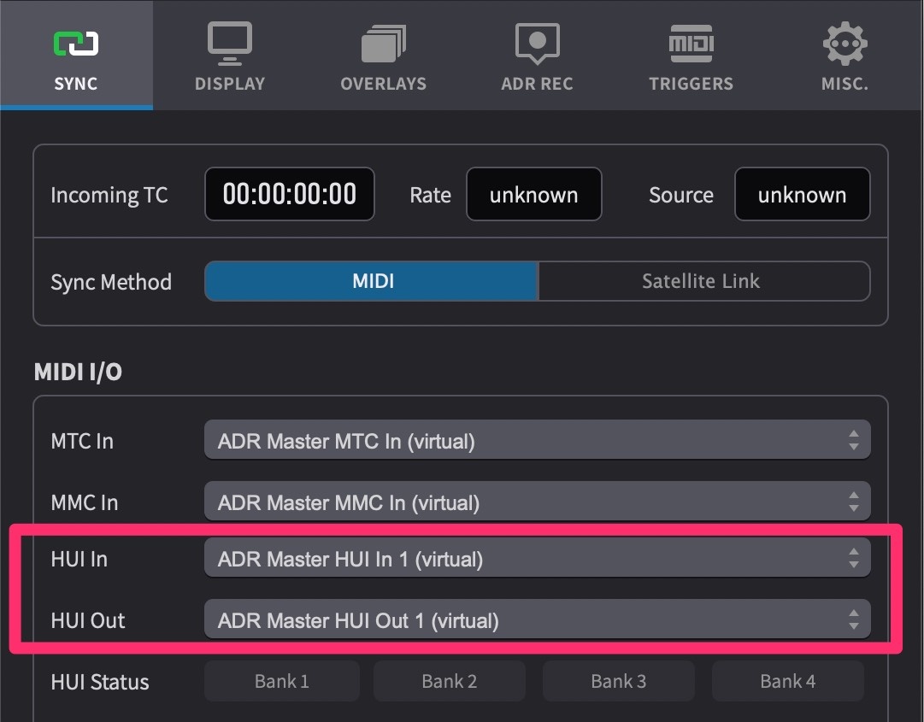Image resolution: width=924 pixels, height=722 pixels.
Task: Select MIDI as the sync method
Action: point(372,281)
